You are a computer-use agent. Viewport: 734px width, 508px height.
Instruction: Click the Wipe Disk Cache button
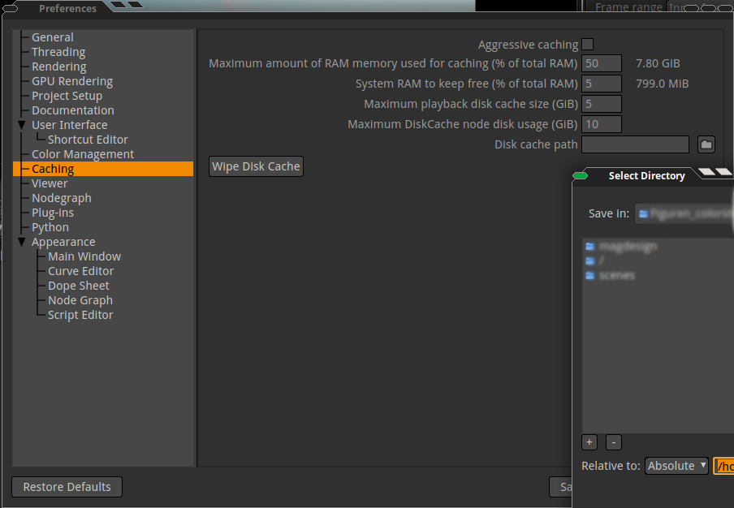pos(256,166)
